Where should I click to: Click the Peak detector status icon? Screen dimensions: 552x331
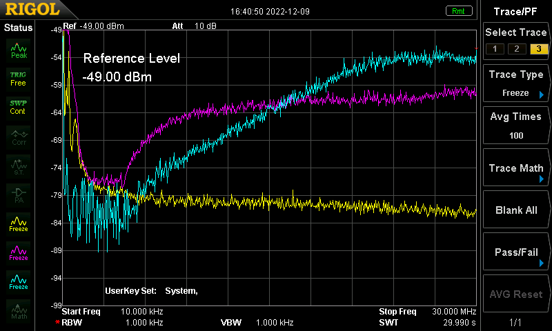point(19,49)
